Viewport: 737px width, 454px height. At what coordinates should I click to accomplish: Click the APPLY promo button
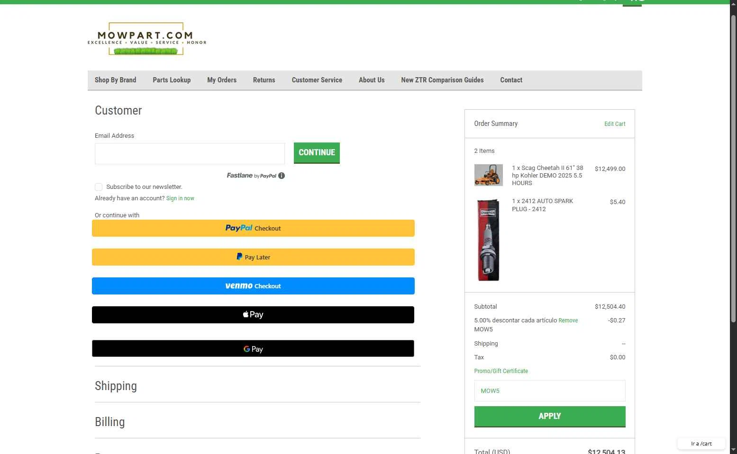coord(550,417)
